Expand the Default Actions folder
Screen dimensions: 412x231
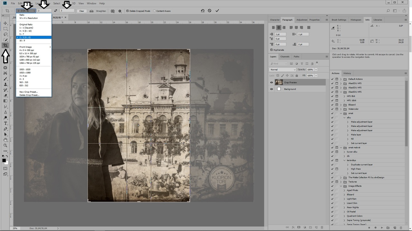coord(341,79)
